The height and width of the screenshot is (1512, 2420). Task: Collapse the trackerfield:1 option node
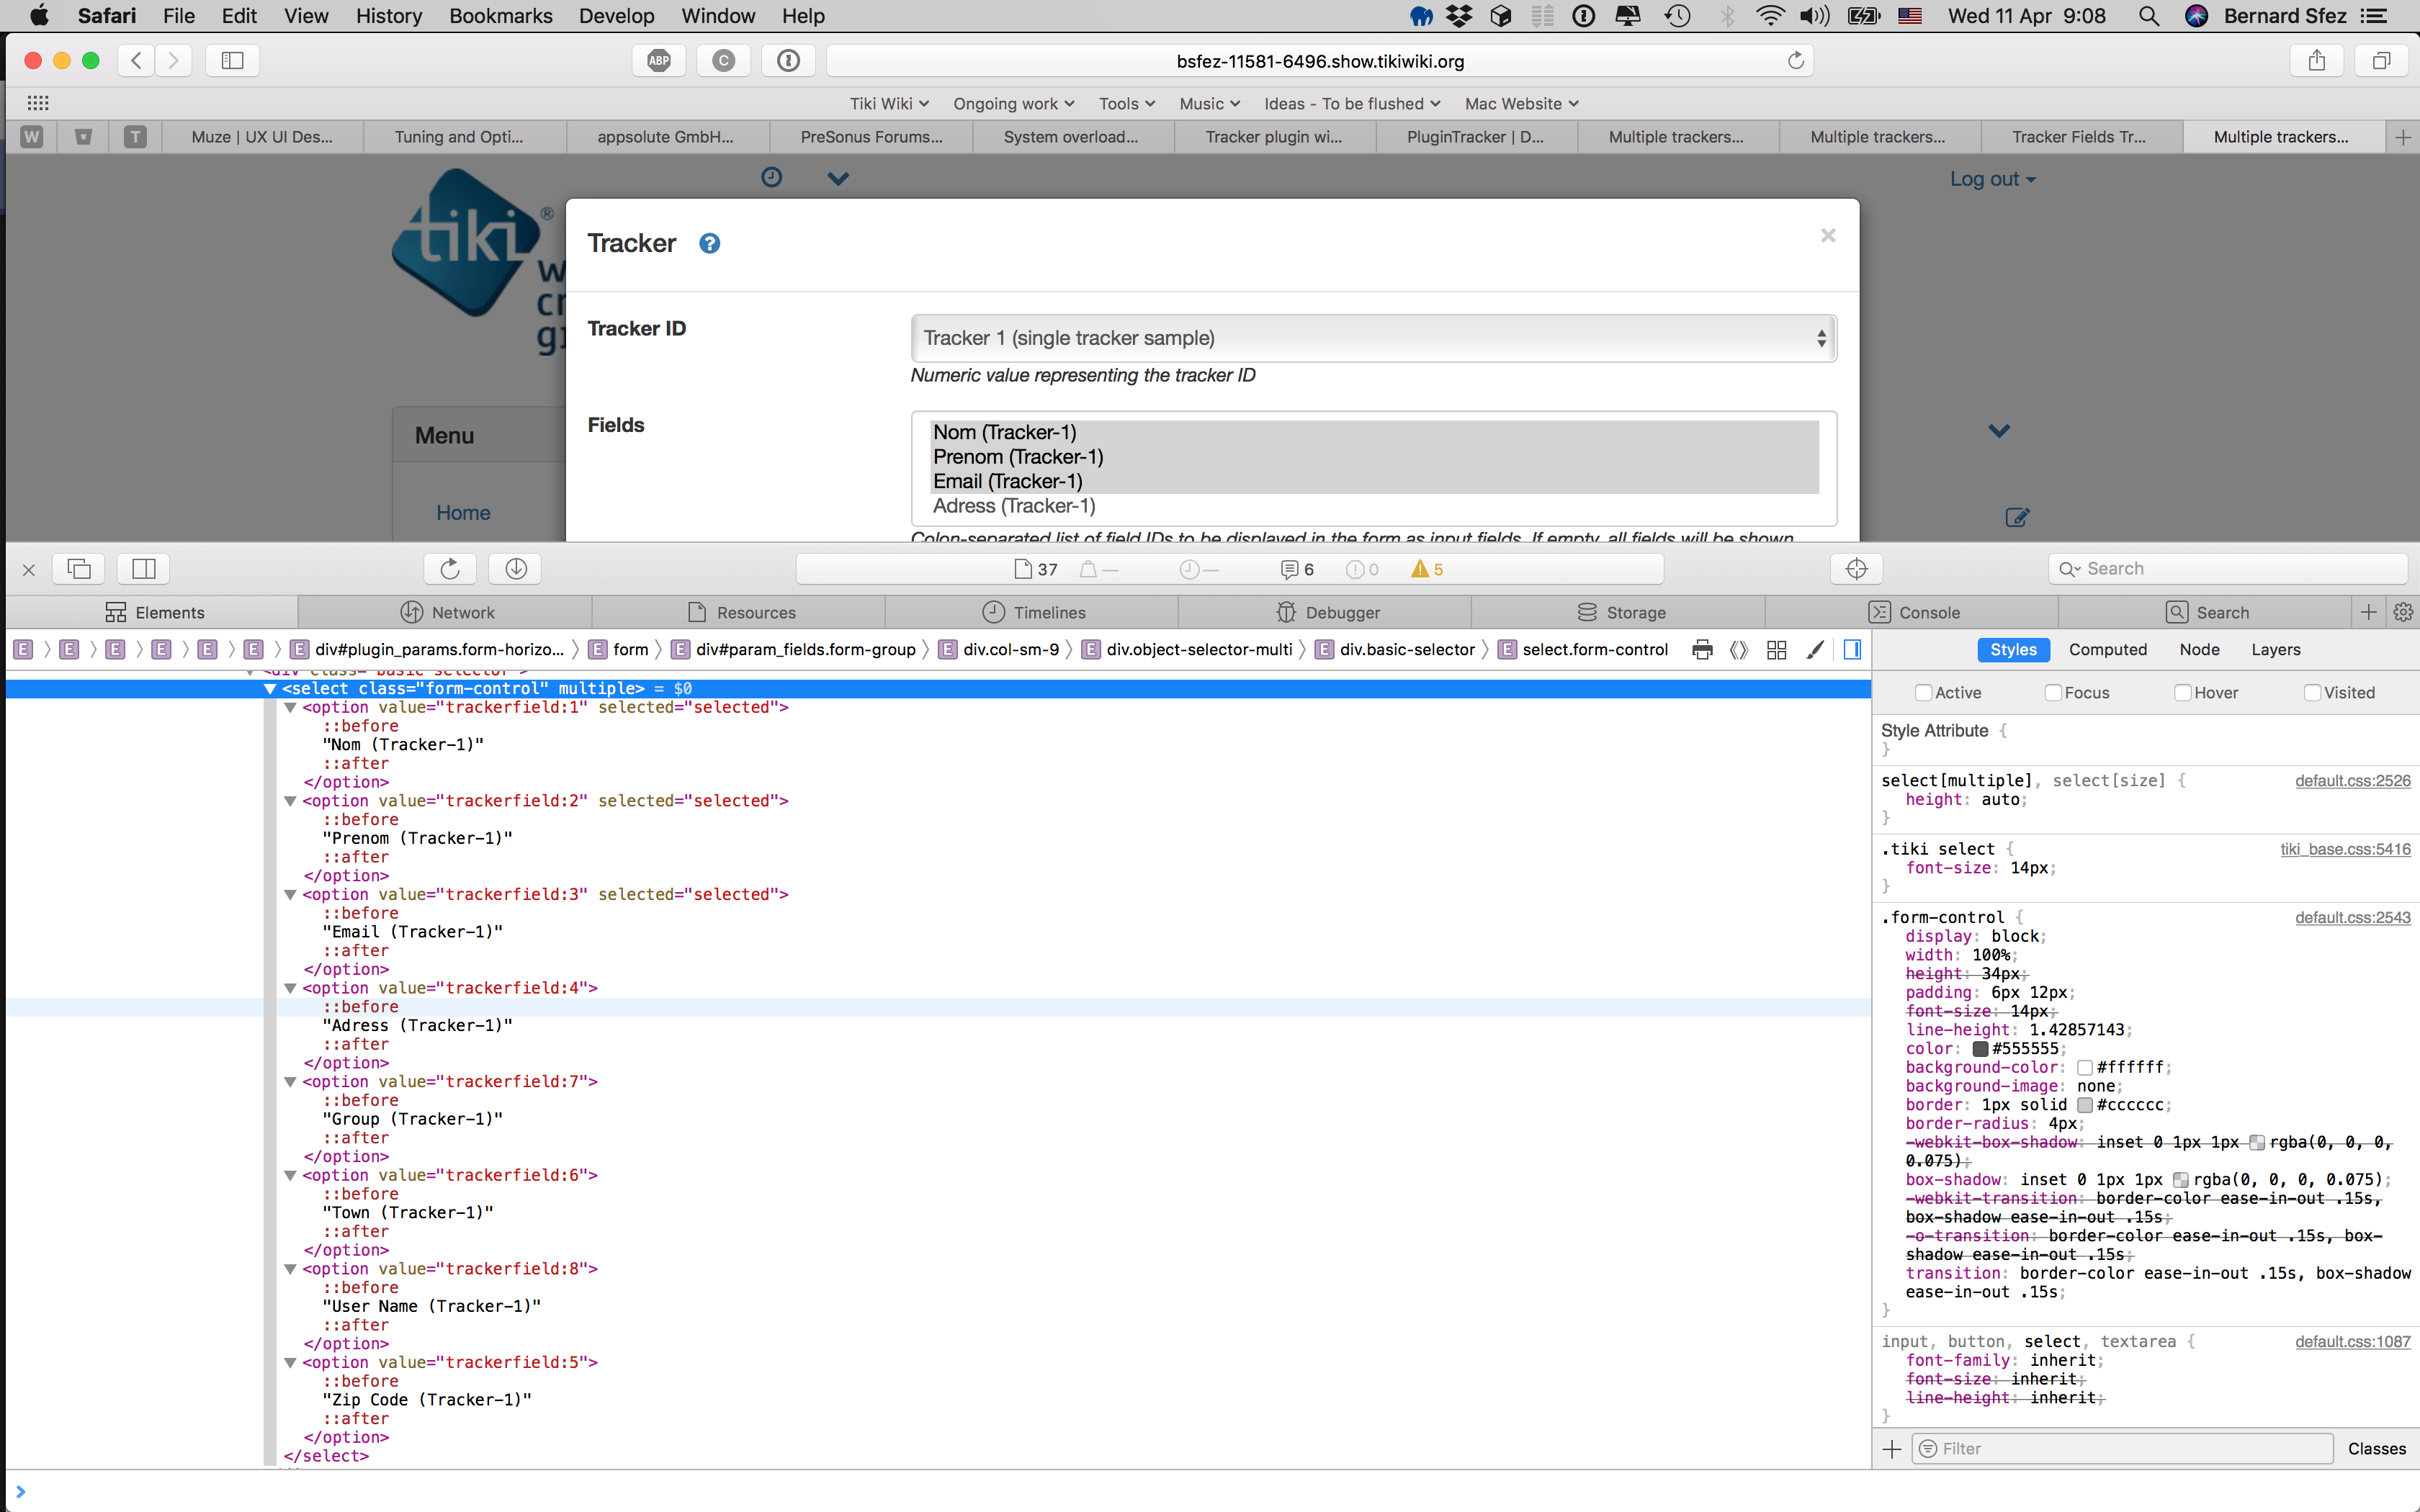point(290,708)
